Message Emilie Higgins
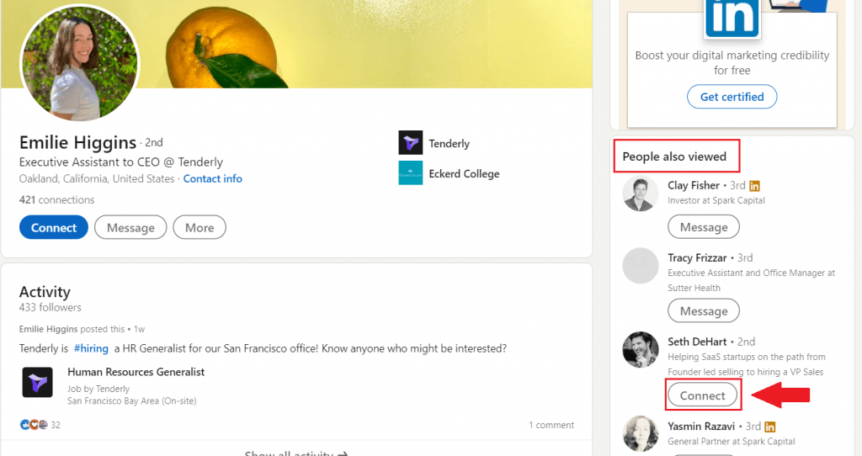Screen dimensions: 862x456 point(130,227)
